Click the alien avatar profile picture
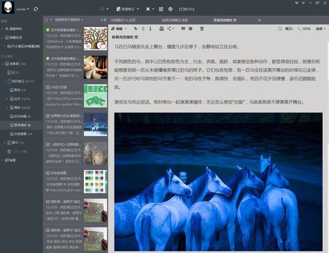The height and width of the screenshot is (253, 329). tap(8, 7)
